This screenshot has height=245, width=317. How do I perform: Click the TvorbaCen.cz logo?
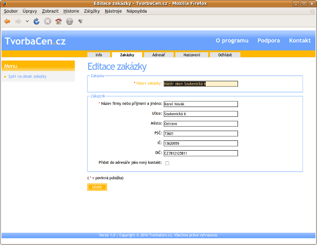(35, 41)
